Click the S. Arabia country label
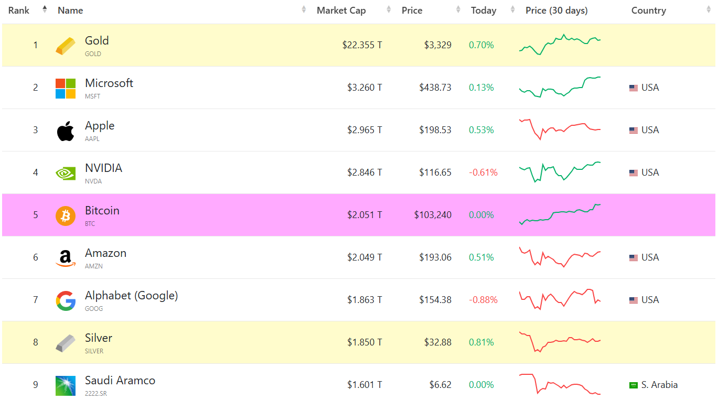Image resolution: width=718 pixels, height=400 pixels. point(660,385)
